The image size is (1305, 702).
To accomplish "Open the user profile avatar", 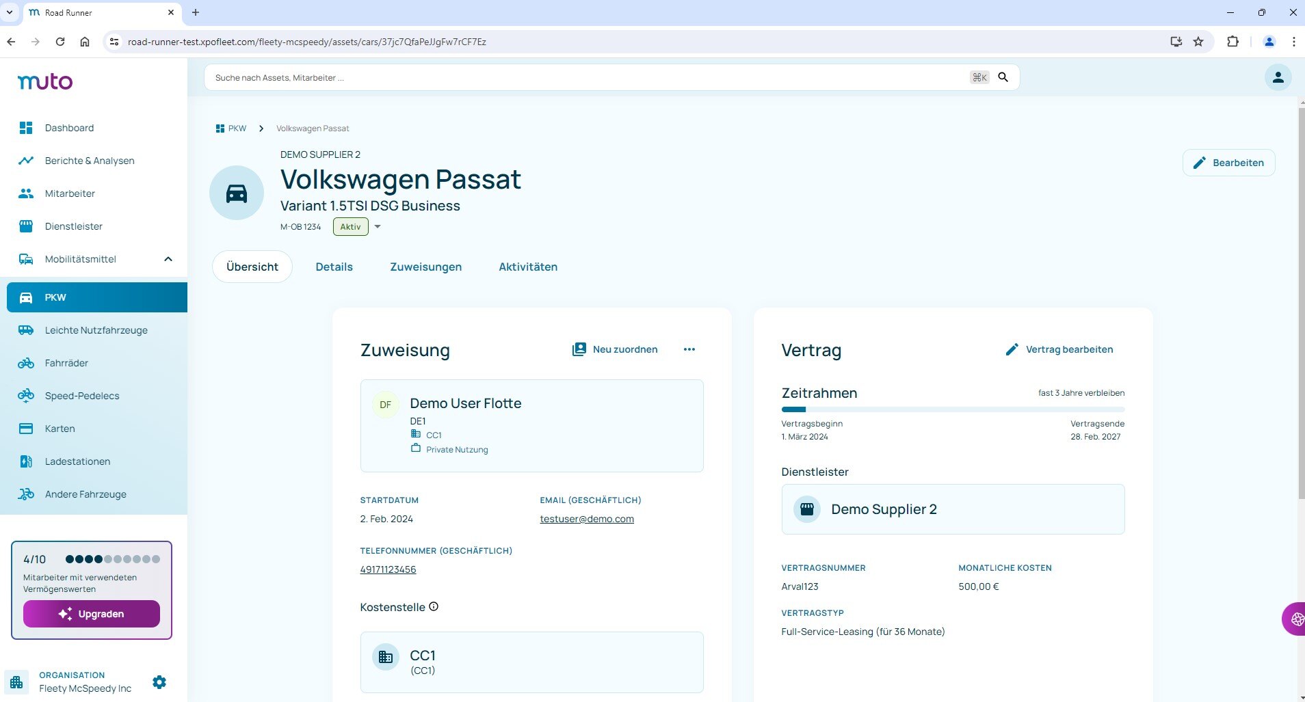I will coord(1278,77).
